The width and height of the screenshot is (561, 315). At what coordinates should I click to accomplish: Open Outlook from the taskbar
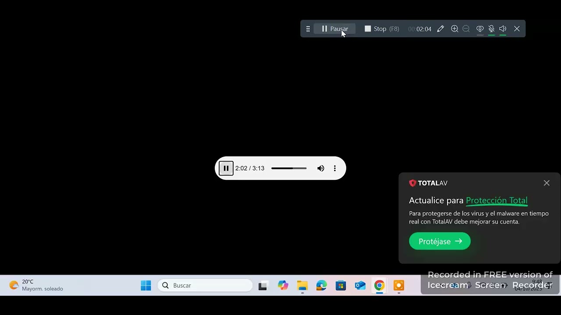tap(360, 286)
